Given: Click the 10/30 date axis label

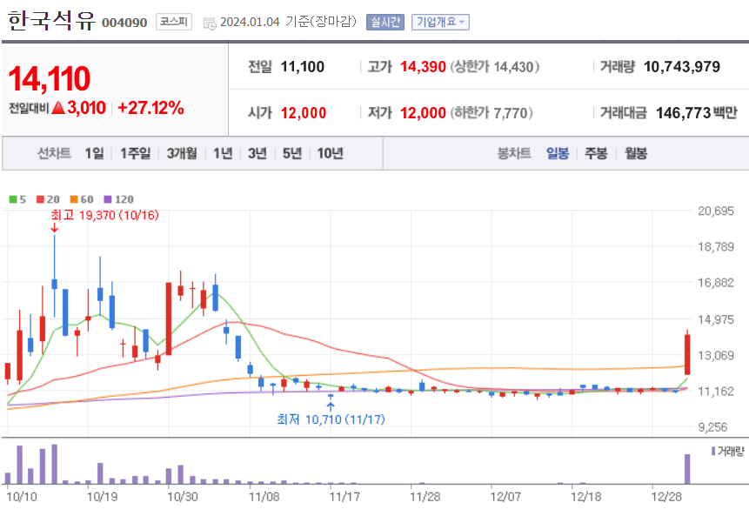Looking at the screenshot, I should click(183, 497).
